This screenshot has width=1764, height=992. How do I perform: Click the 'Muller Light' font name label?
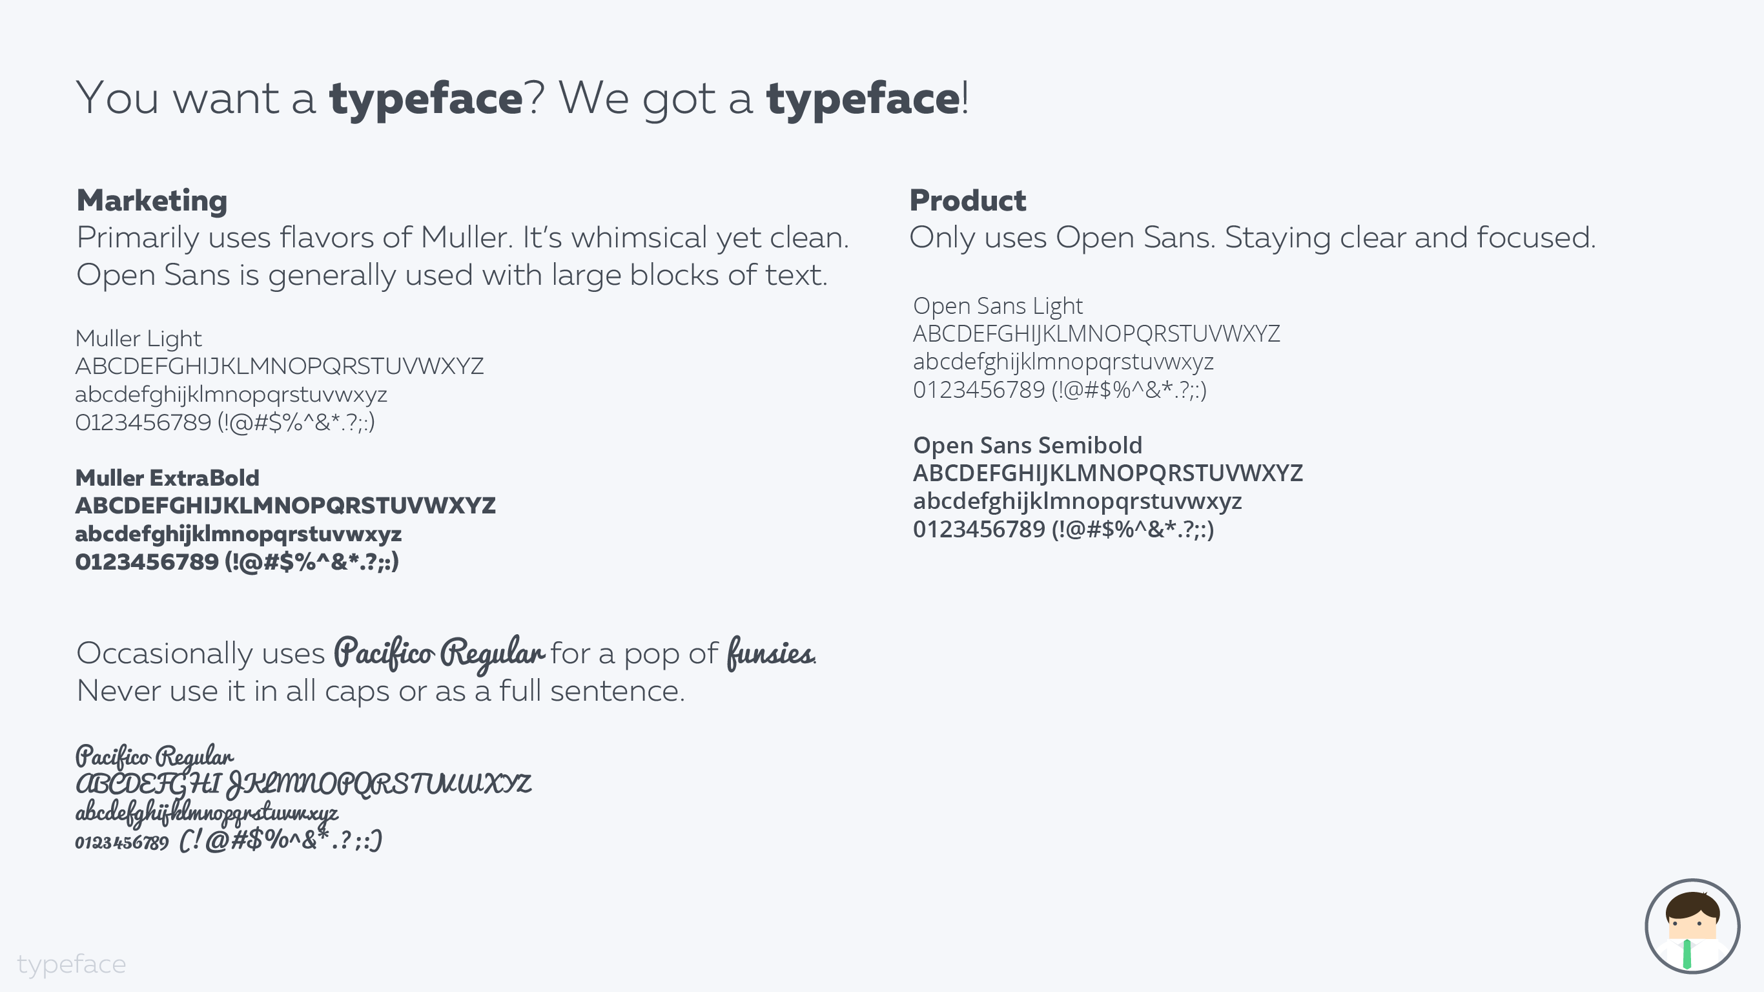tap(138, 338)
